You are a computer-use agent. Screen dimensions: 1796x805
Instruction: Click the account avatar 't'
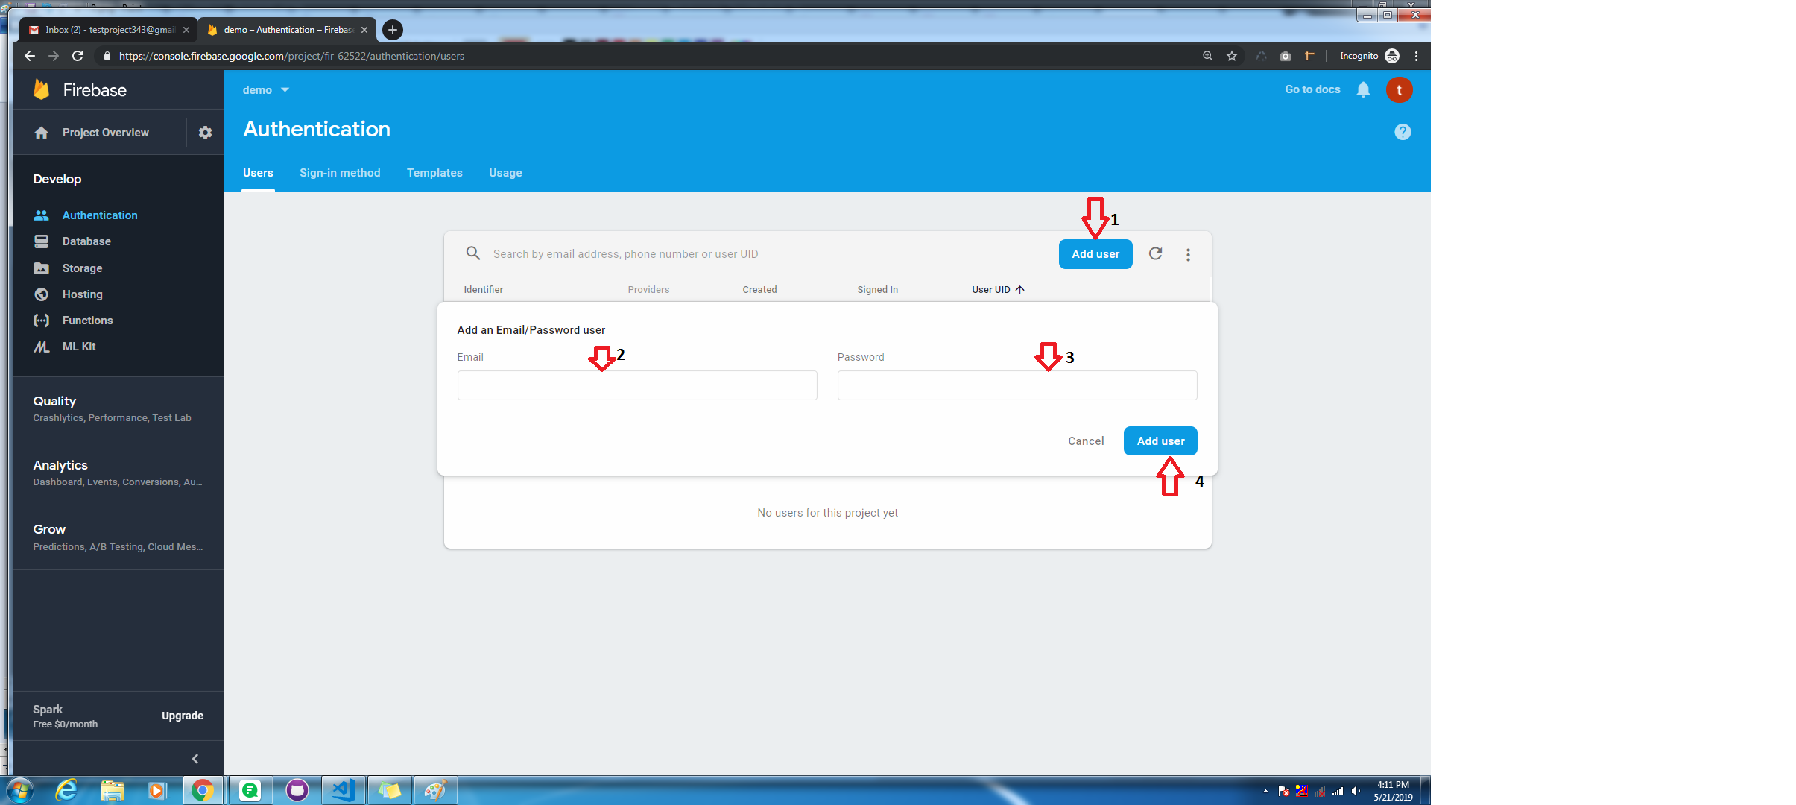click(x=1398, y=90)
